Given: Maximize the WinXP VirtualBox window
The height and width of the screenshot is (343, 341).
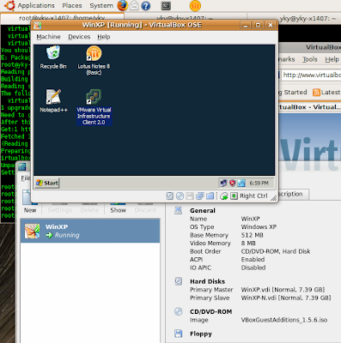Looking at the screenshot, I should click(x=258, y=25).
